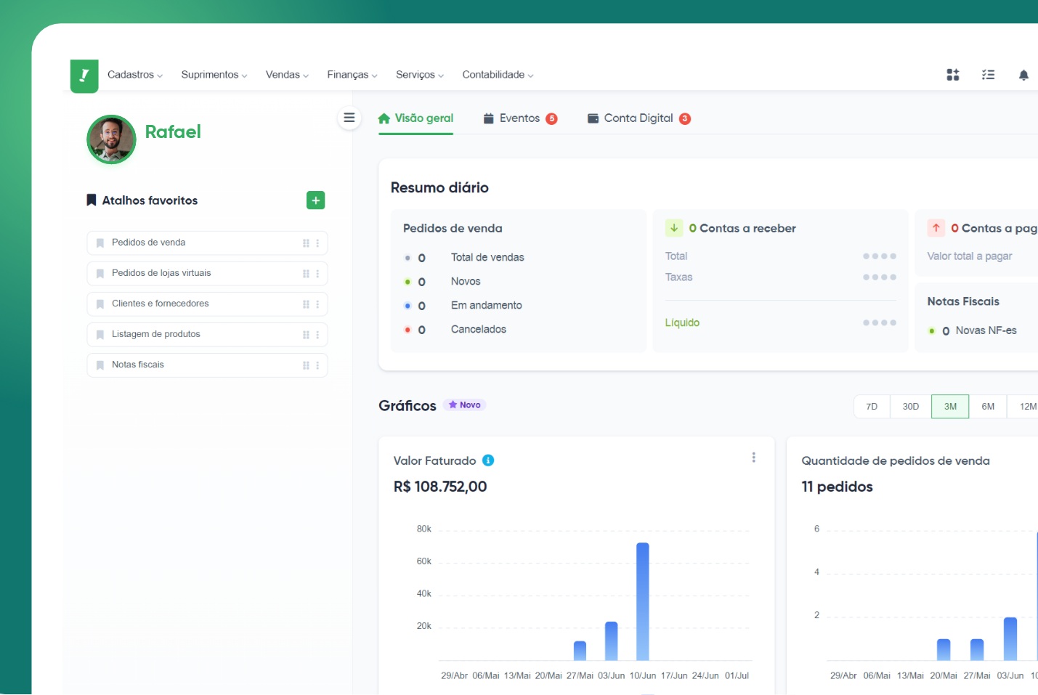The width and height of the screenshot is (1038, 695).
Task: Open the Listagem de produtos shortcut
Action: (x=207, y=335)
